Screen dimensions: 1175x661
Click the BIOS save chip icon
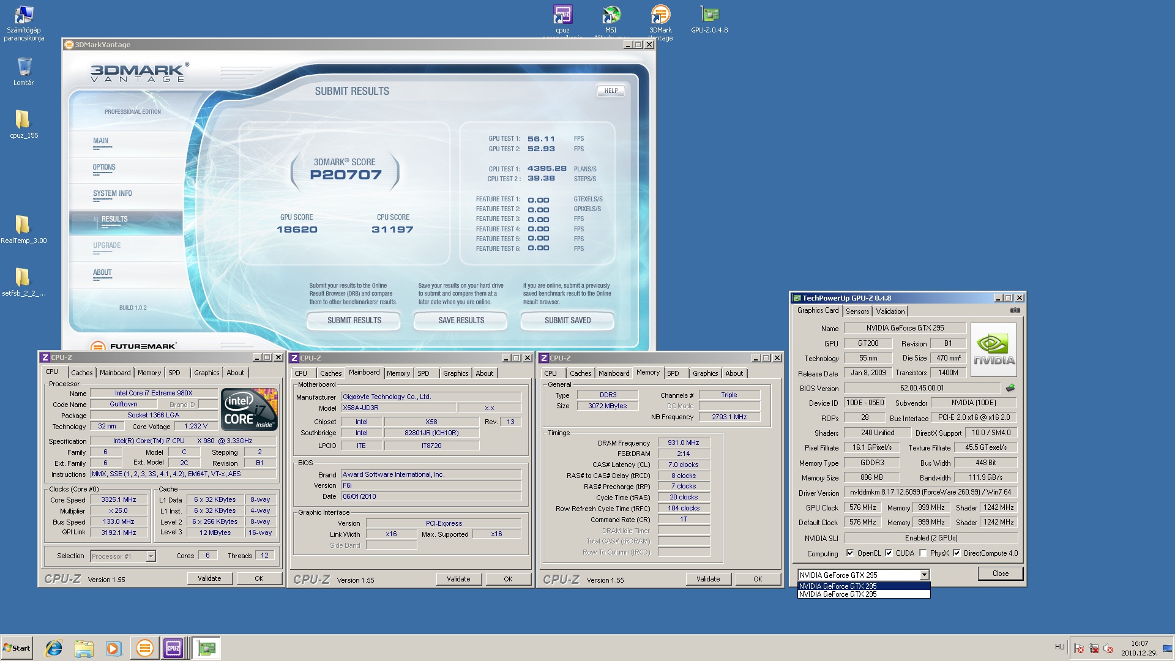click(x=1010, y=388)
